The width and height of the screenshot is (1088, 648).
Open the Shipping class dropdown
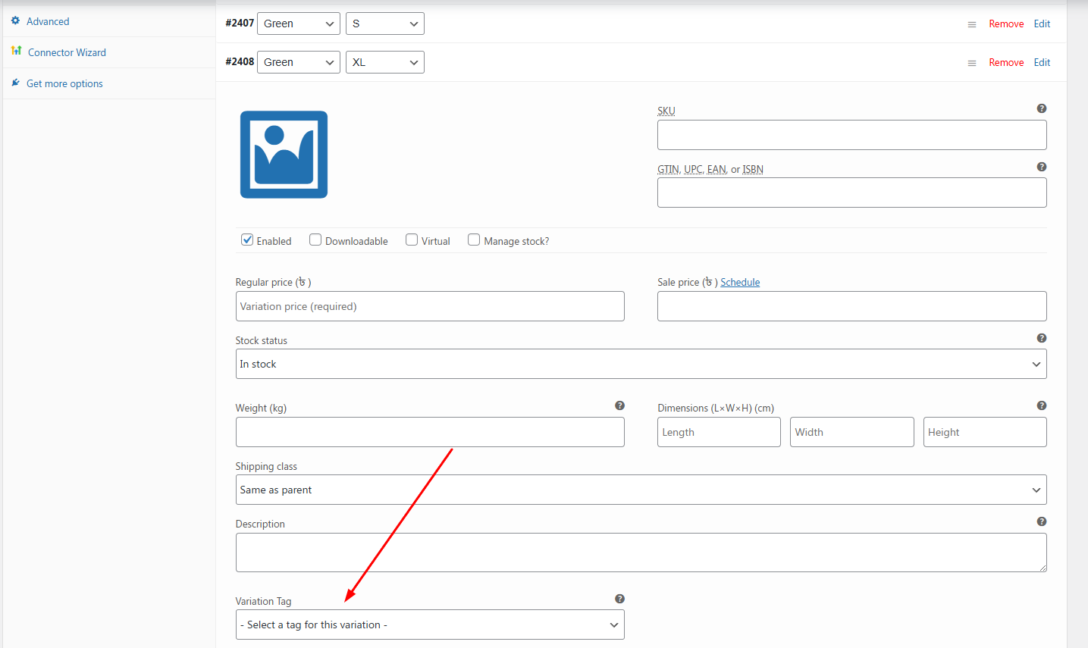[641, 490]
